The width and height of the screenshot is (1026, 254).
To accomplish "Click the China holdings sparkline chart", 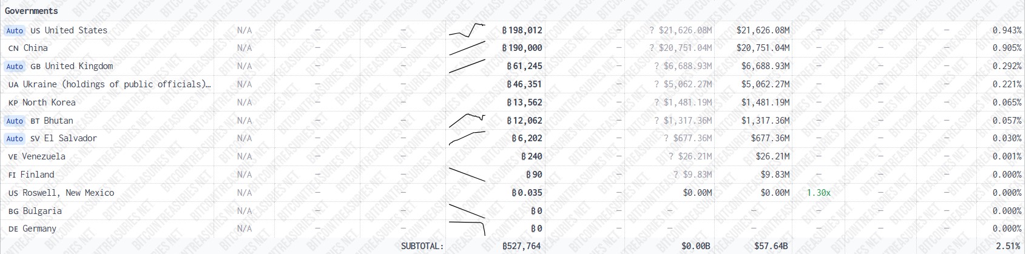I will (467, 48).
